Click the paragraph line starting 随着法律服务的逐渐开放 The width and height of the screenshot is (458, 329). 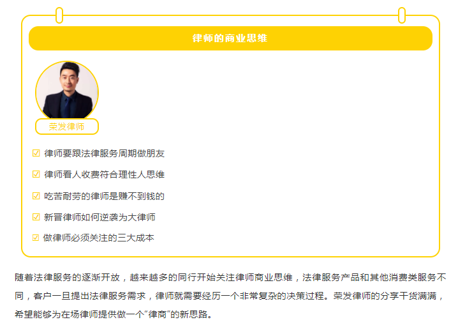[x=230, y=277]
